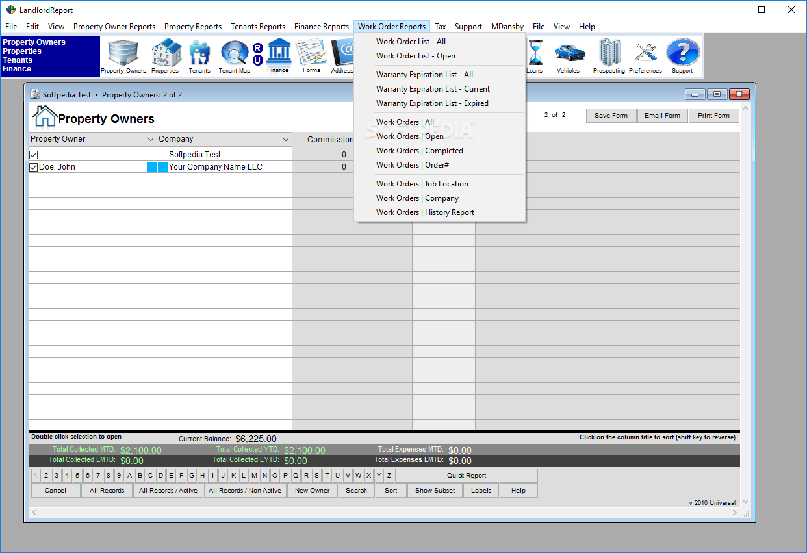Open the Tenant Map magnifier icon
Screen dimensions: 807x553
click(x=235, y=56)
